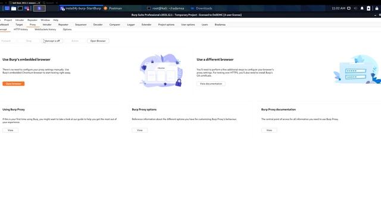Open the Help menu
Screen dimensions: 381x214
click(55, 20)
